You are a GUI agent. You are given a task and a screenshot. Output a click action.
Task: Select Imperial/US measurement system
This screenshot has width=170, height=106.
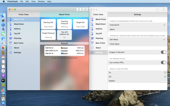pyautogui.click(x=137, y=25)
